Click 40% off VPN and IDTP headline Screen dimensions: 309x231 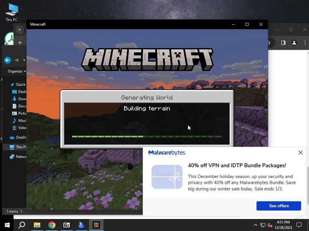click(237, 165)
